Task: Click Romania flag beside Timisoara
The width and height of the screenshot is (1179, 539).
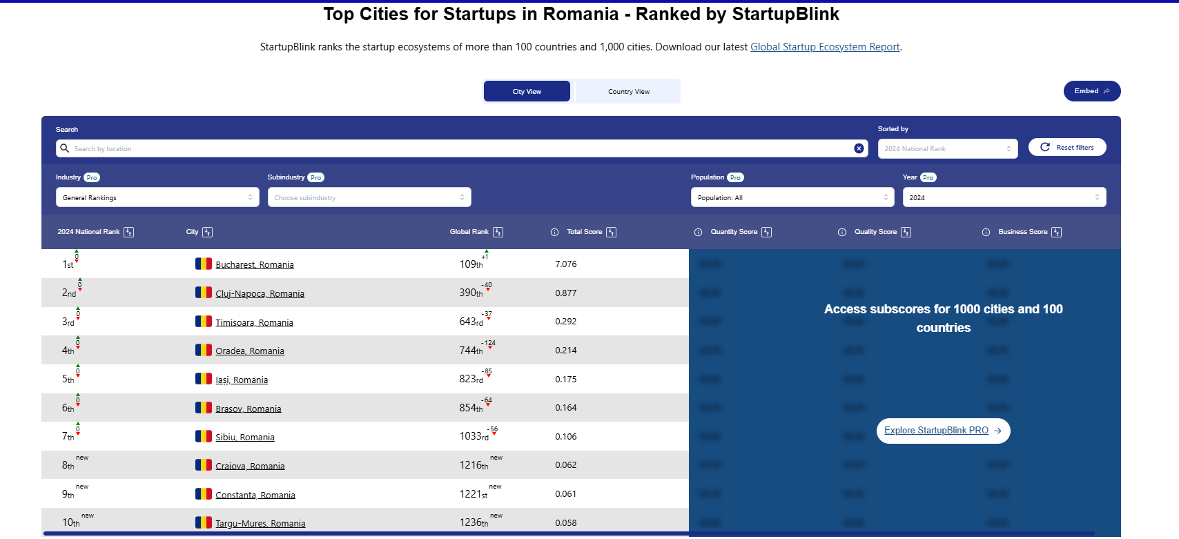Action: click(x=204, y=322)
